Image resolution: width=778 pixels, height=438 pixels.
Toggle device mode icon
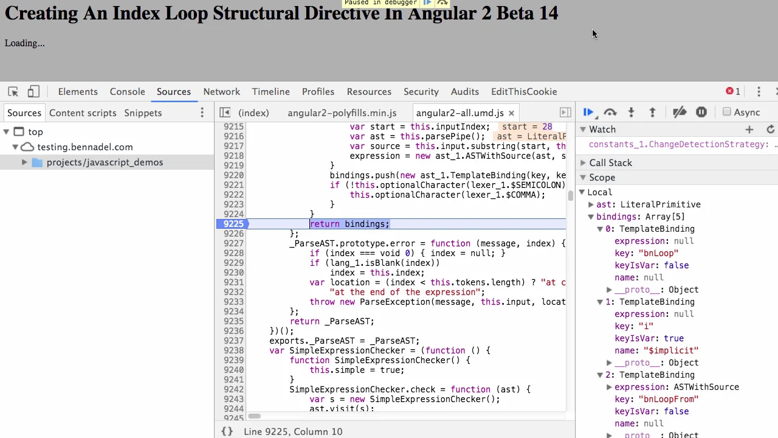pos(33,92)
